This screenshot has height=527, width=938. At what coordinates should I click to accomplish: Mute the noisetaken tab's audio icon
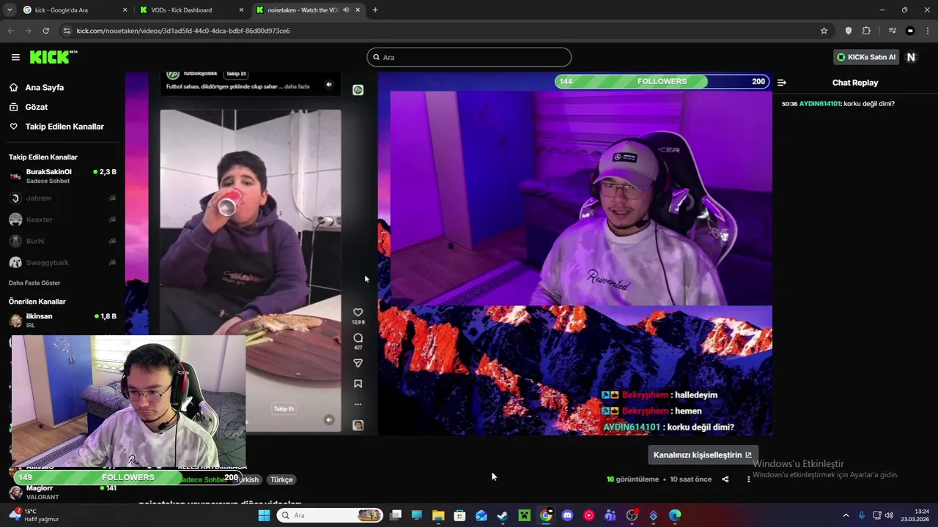(x=346, y=10)
